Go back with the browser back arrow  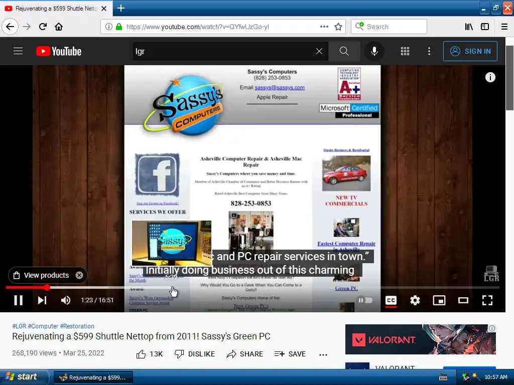[10, 27]
